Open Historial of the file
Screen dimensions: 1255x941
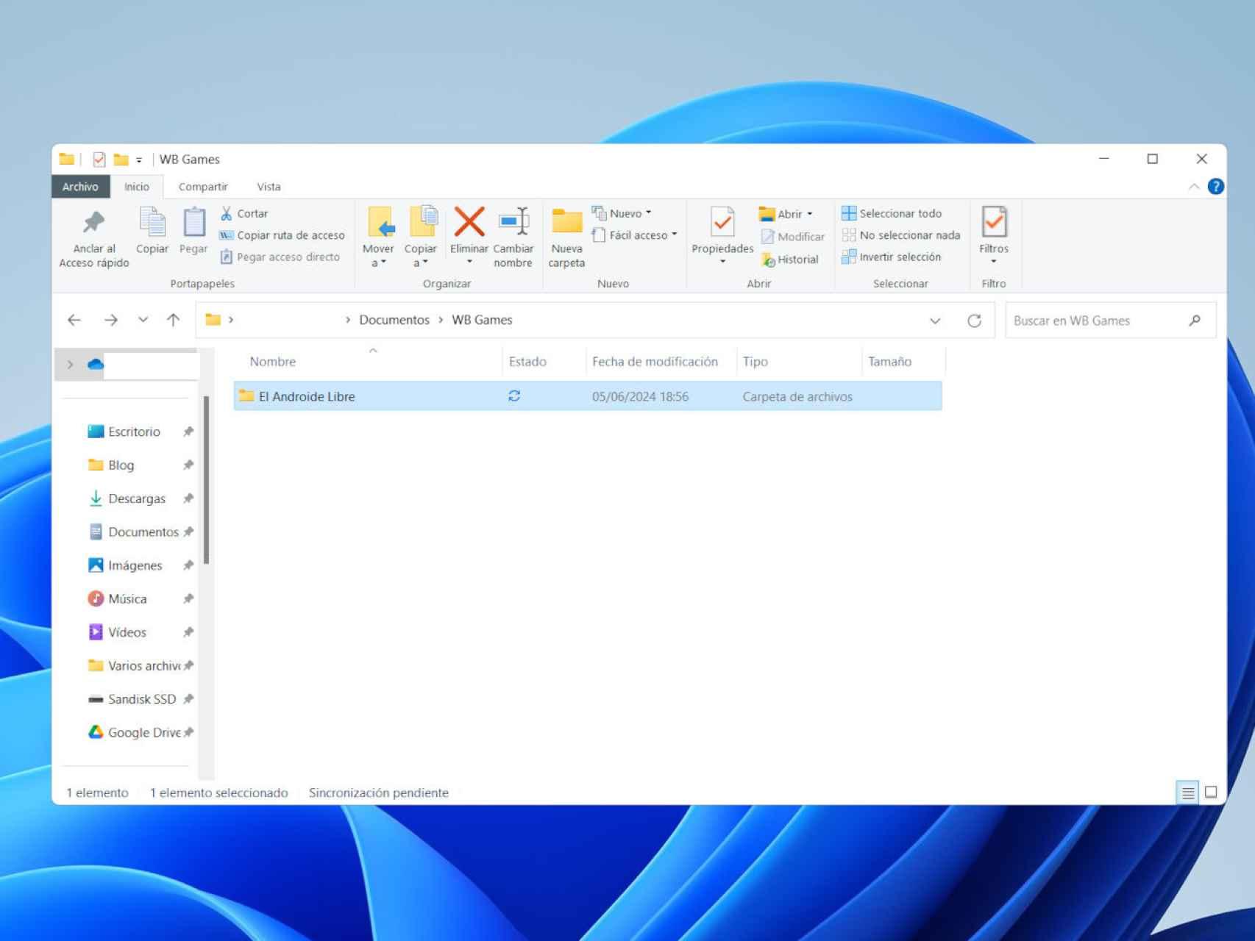(790, 260)
